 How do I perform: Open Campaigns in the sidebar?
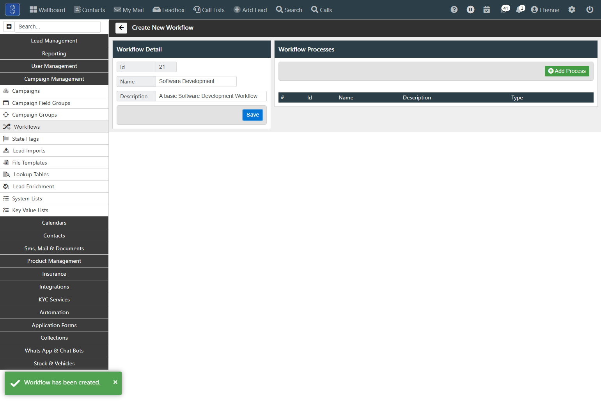click(x=54, y=91)
